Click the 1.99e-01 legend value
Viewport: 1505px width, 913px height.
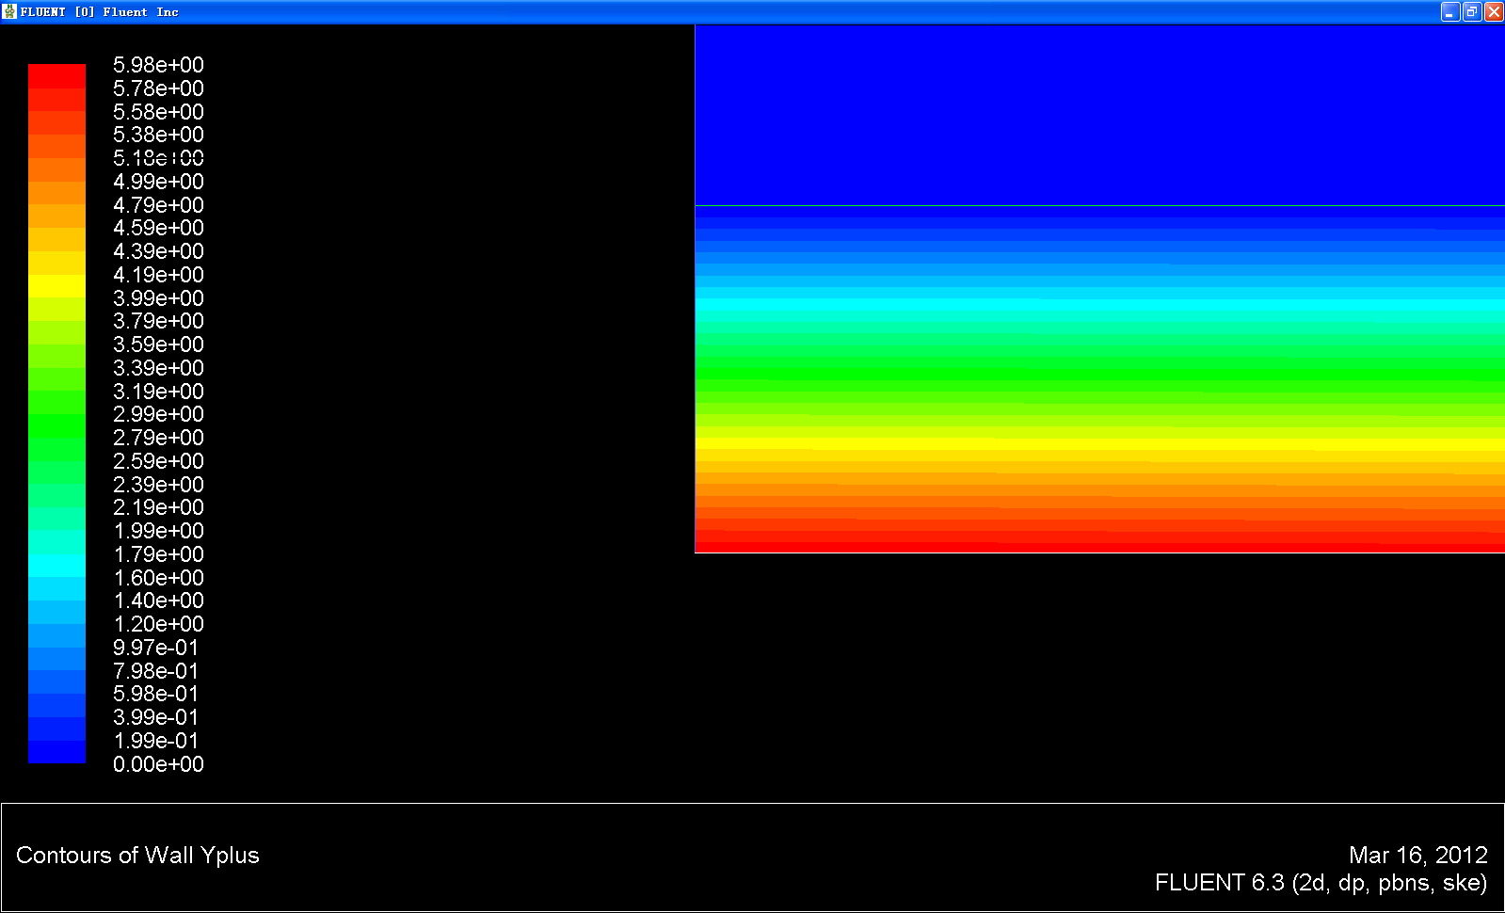pos(156,741)
